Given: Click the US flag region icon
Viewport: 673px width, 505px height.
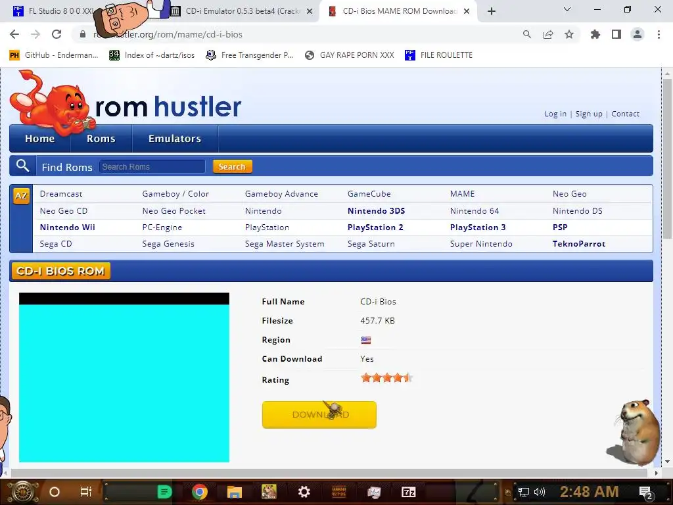Looking at the screenshot, I should pos(365,340).
